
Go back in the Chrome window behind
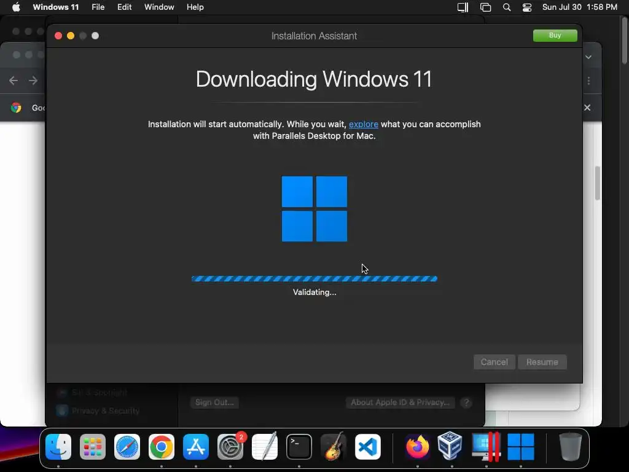coord(14,81)
